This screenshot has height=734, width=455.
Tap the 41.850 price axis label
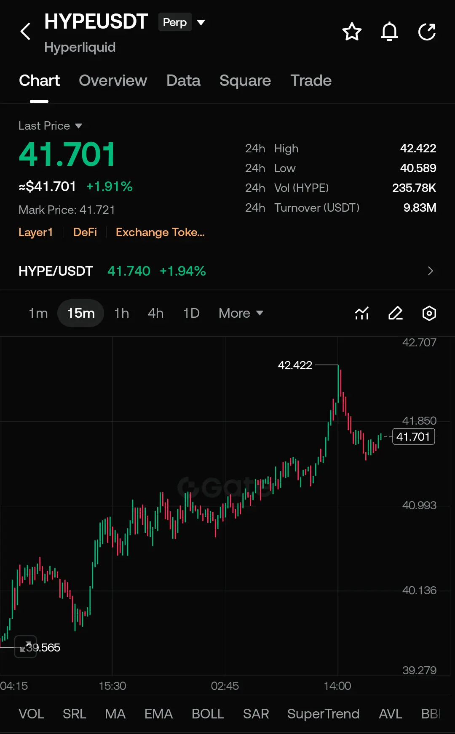[419, 420]
